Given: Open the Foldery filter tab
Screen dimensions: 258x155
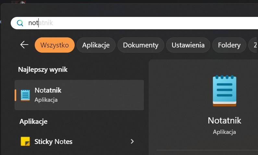Looking at the screenshot, I should tap(229, 45).
